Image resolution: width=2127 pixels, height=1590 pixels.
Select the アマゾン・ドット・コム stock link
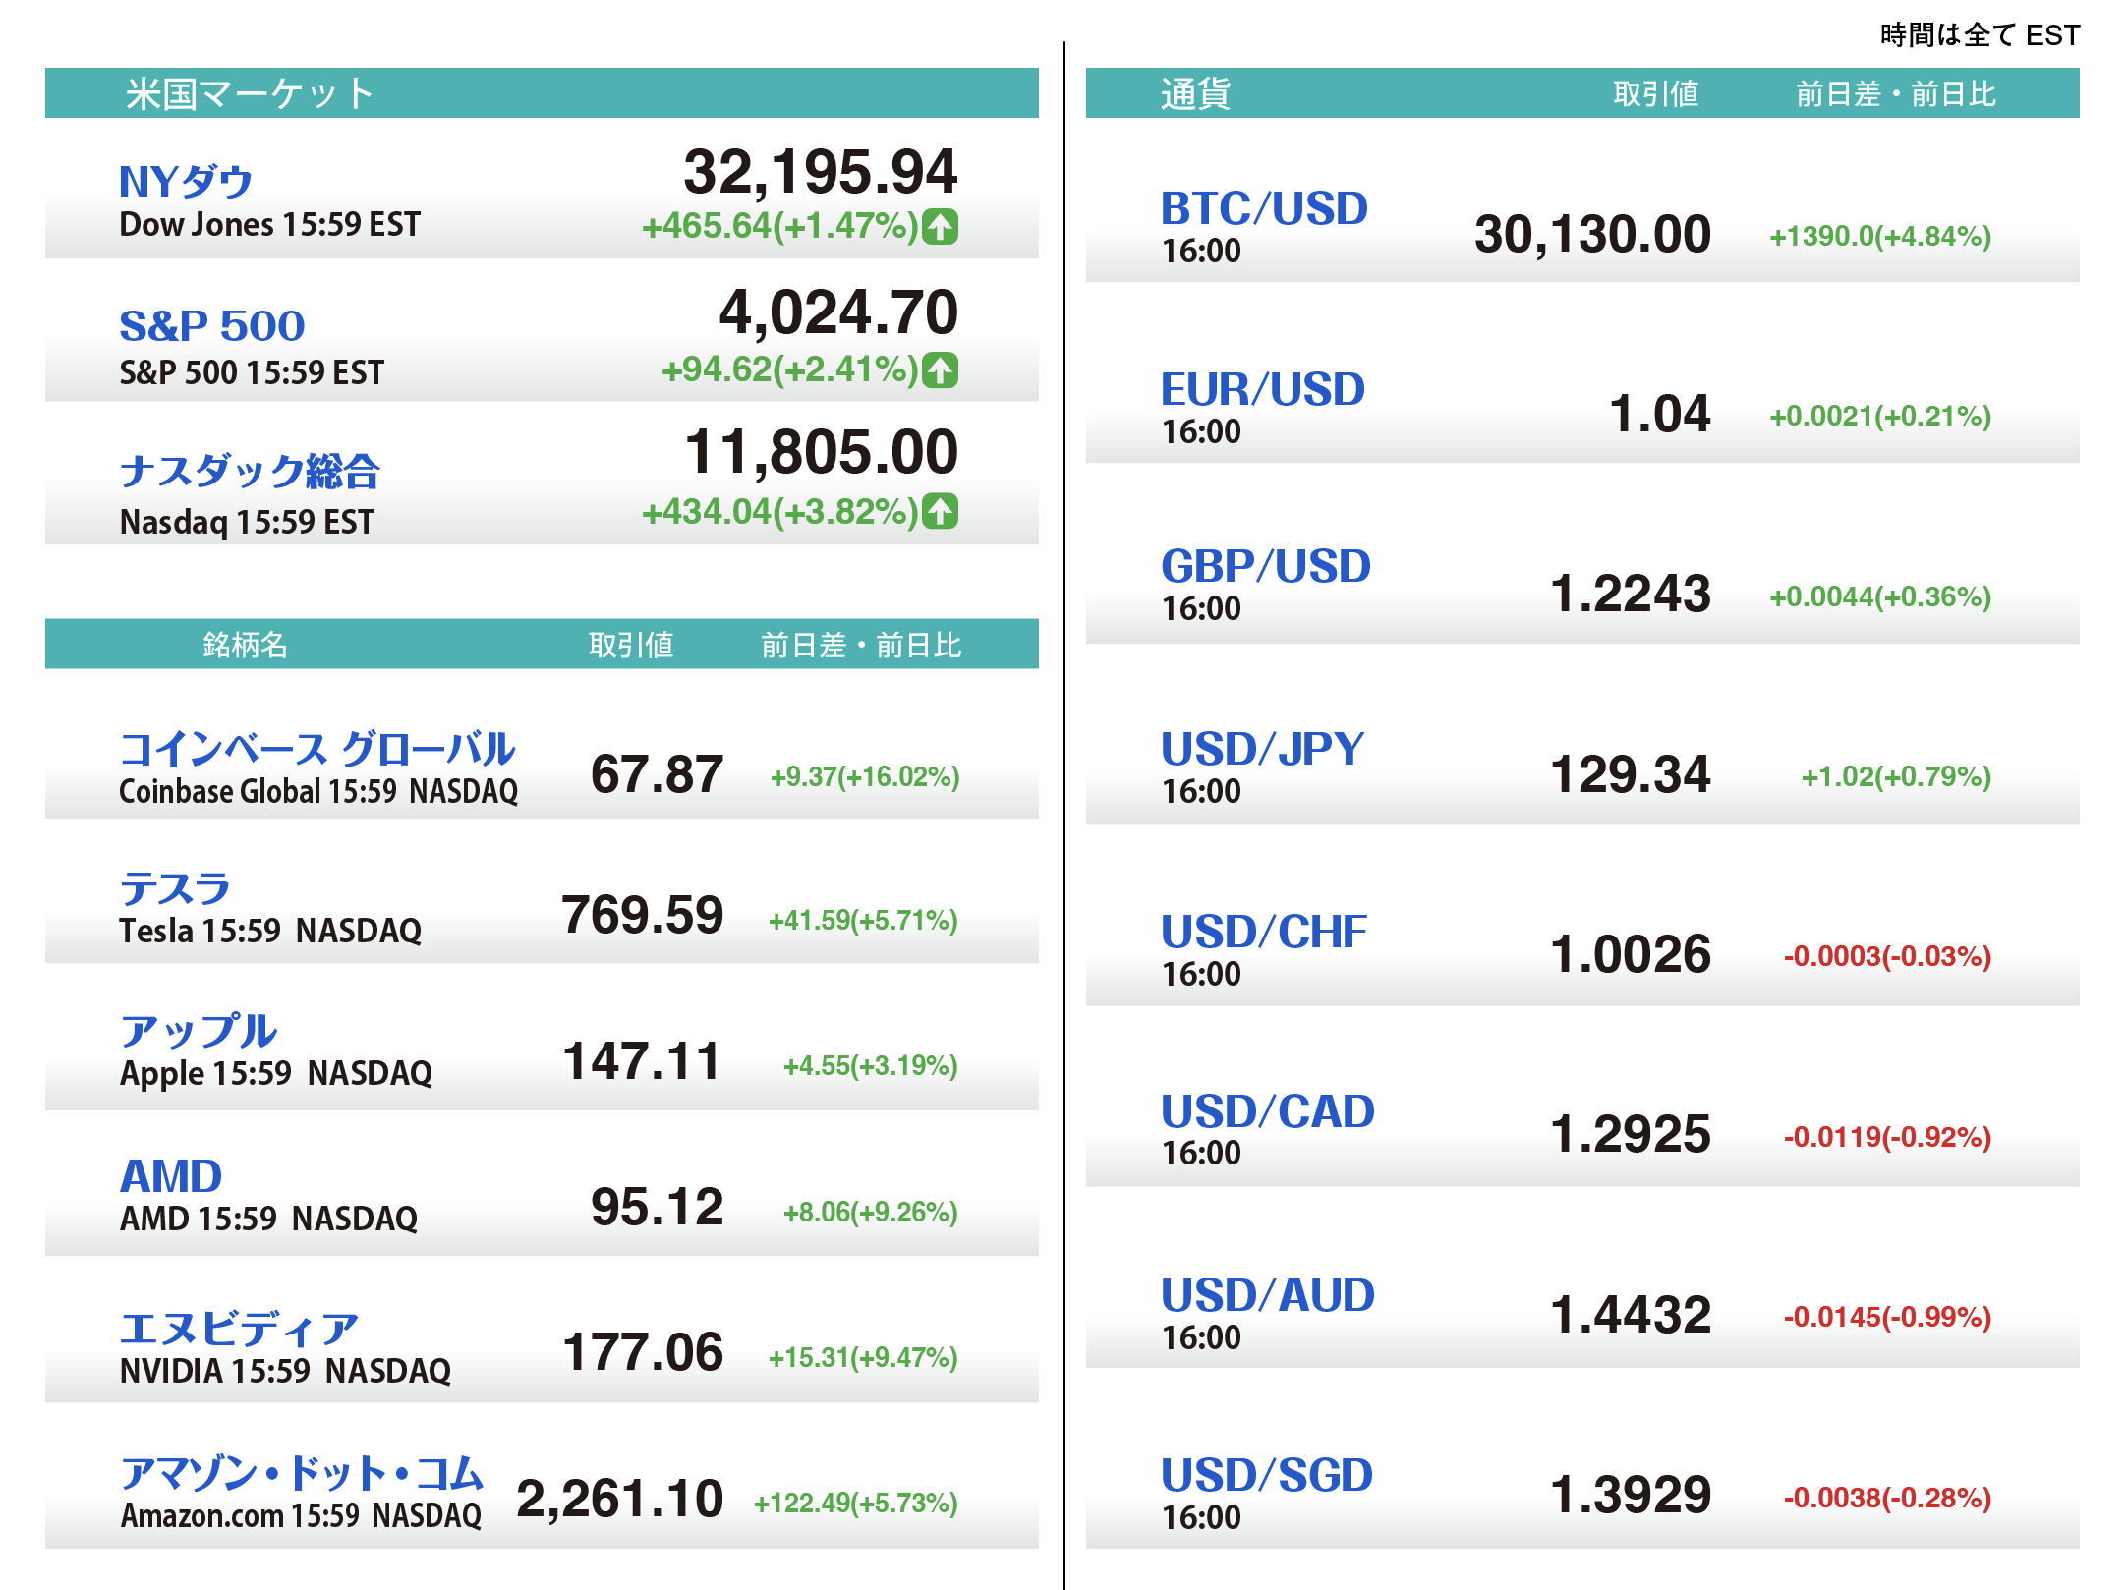(x=302, y=1473)
